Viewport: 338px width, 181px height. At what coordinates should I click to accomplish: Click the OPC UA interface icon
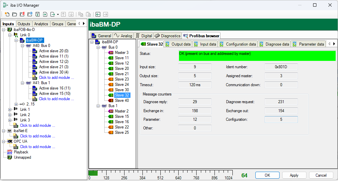tap(10, 141)
